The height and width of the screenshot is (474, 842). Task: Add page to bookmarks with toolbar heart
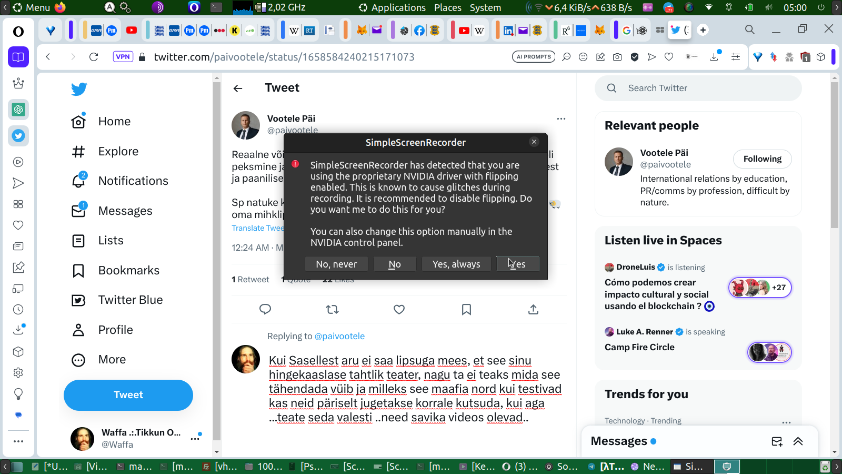[x=669, y=57]
